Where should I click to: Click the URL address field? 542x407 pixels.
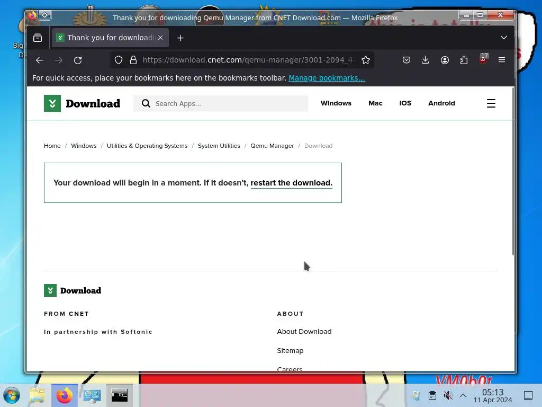(247, 60)
